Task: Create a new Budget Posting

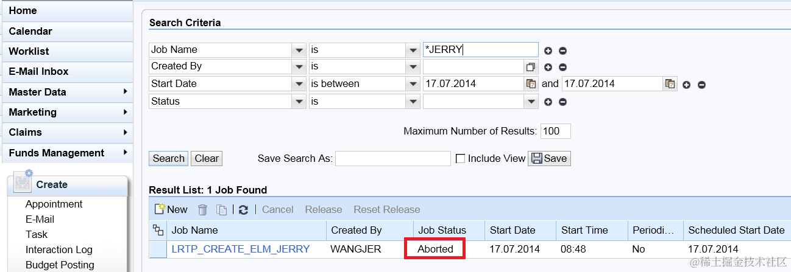Action: tap(60, 265)
